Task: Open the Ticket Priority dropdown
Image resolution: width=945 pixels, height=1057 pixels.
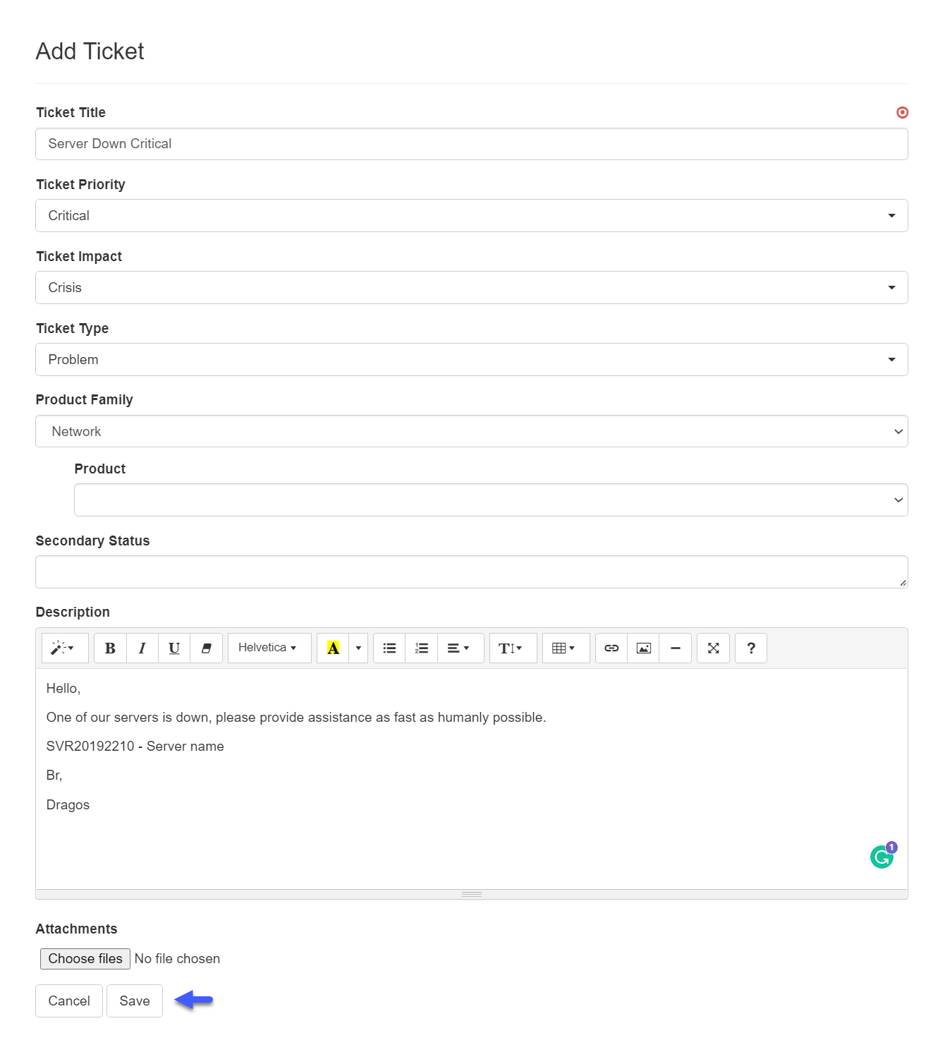Action: [x=472, y=216]
